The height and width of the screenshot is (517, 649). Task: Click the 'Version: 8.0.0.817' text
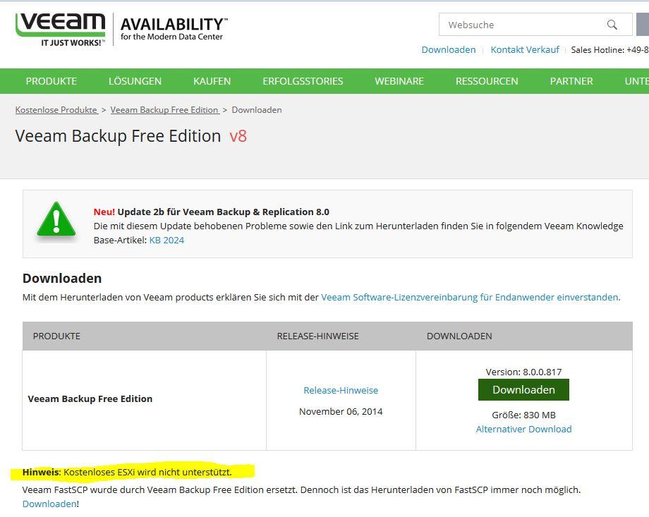click(x=523, y=372)
